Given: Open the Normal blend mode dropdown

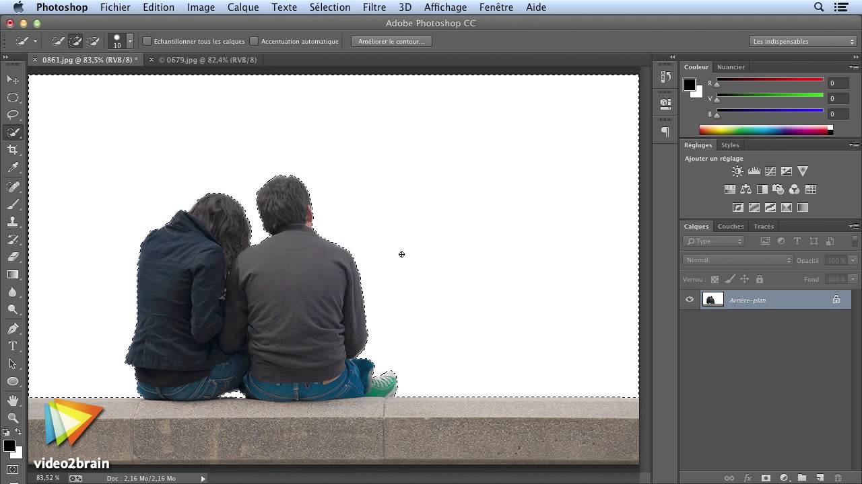Looking at the screenshot, I should point(739,260).
